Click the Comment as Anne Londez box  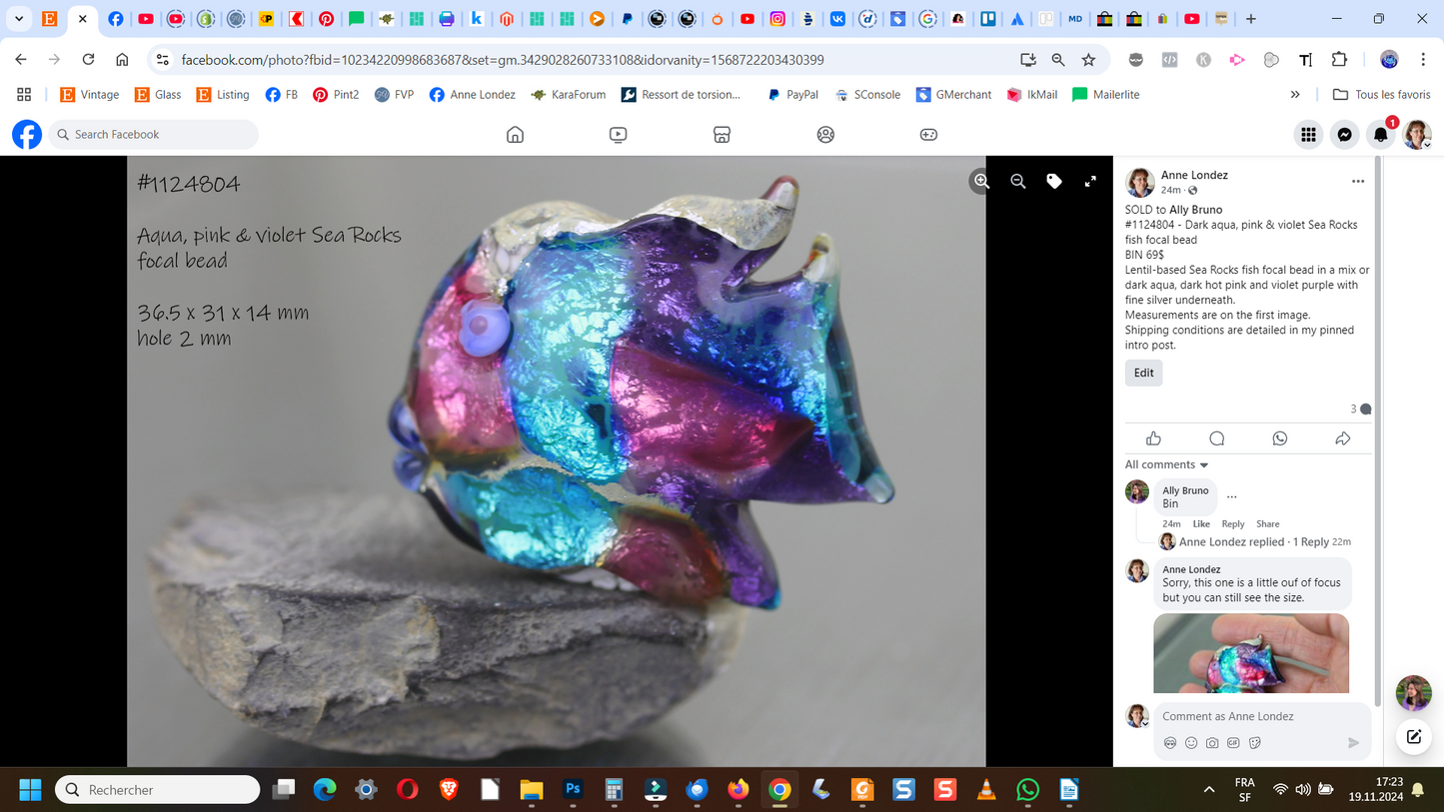(1262, 716)
